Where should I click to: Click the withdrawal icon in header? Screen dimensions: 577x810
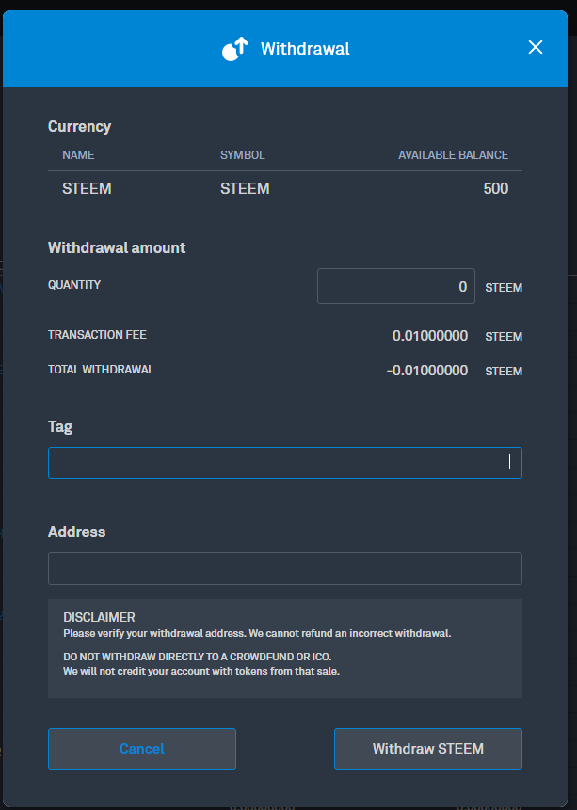pos(235,49)
